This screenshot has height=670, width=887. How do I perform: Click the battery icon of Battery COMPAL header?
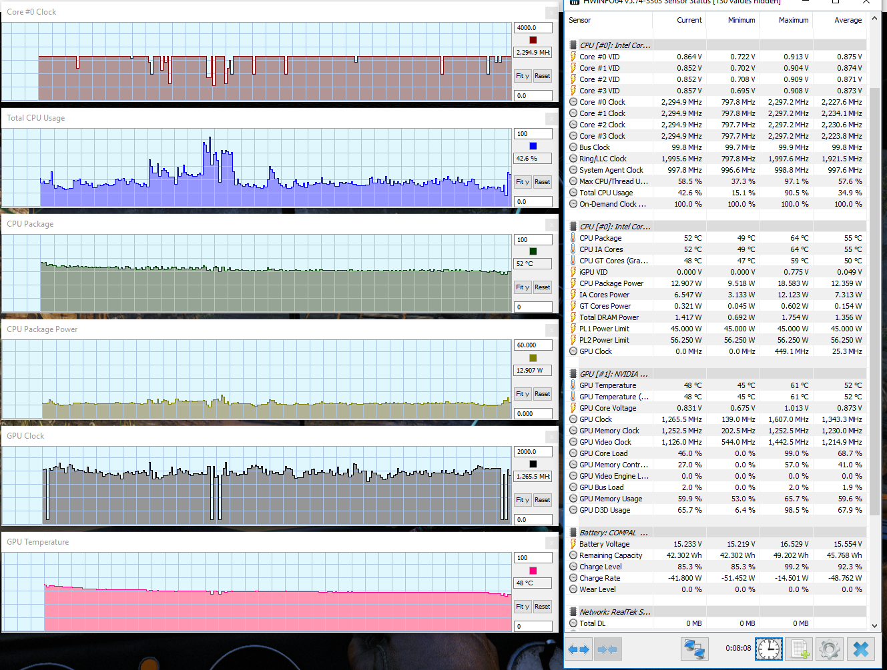point(573,533)
